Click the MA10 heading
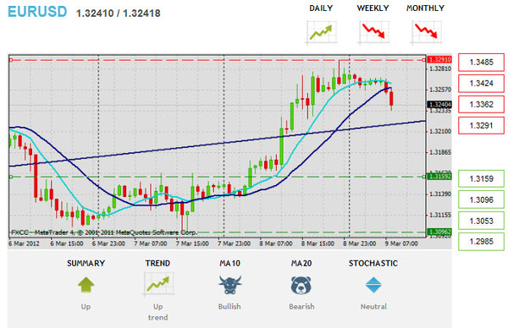Viewport: 508px width, 328px height. [x=229, y=263]
